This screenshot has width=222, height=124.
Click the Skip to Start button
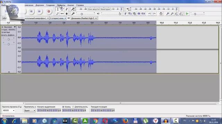point(31,11)
